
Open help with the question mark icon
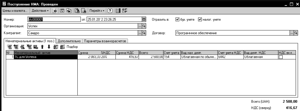click(x=110, y=11)
